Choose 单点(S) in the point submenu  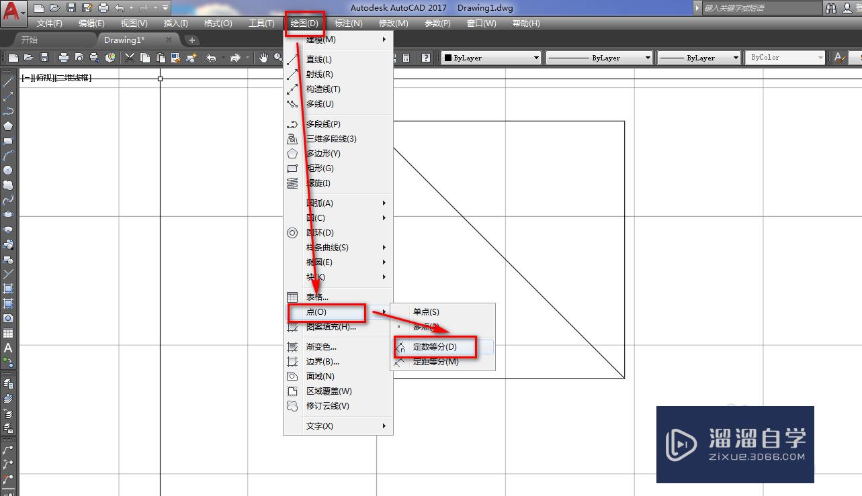pyautogui.click(x=443, y=312)
